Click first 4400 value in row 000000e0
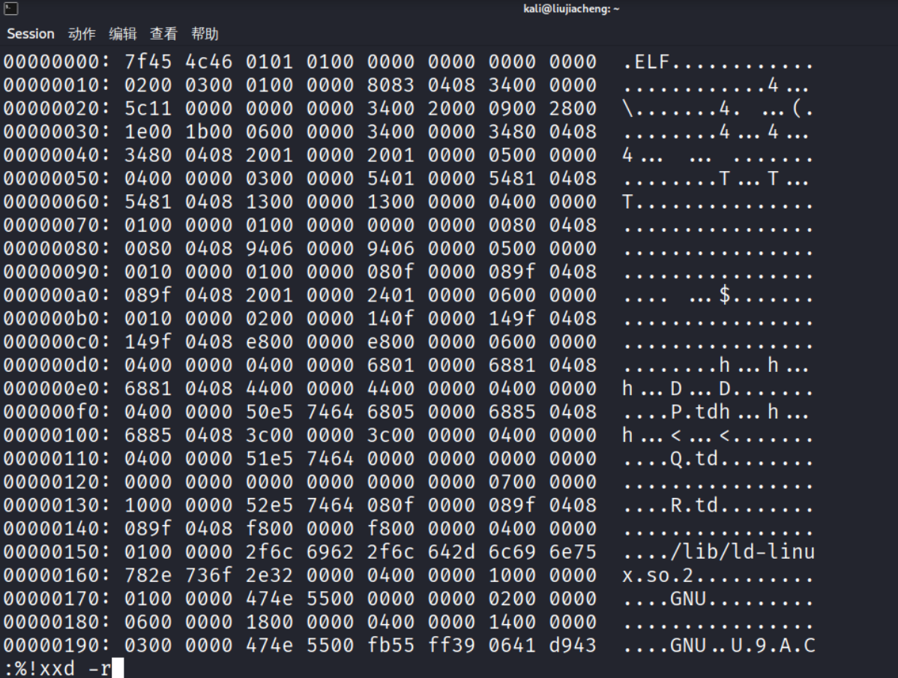 pos(270,389)
